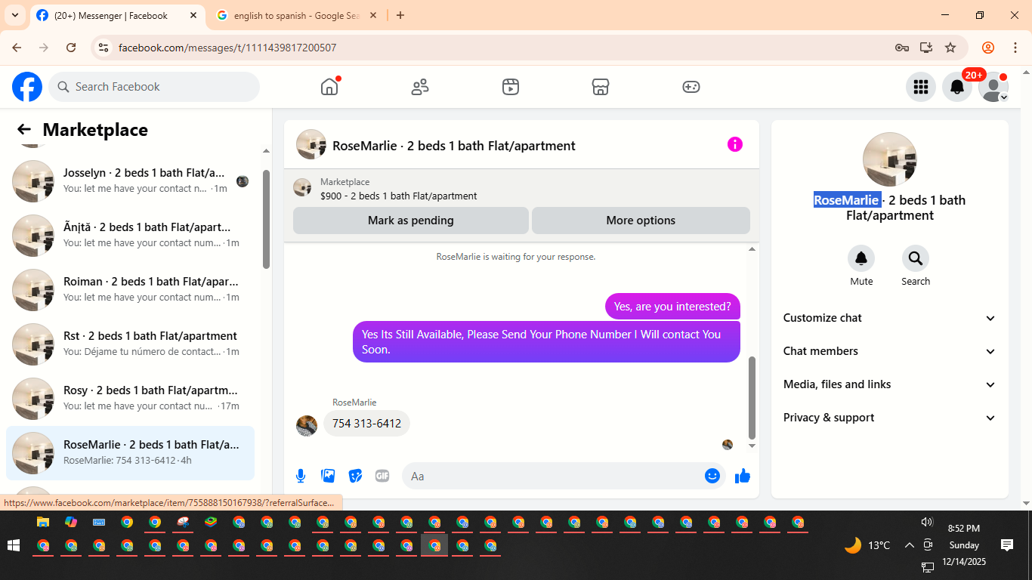Open the Windows notification center
Viewport: 1032px width, 580px height.
point(1007,545)
